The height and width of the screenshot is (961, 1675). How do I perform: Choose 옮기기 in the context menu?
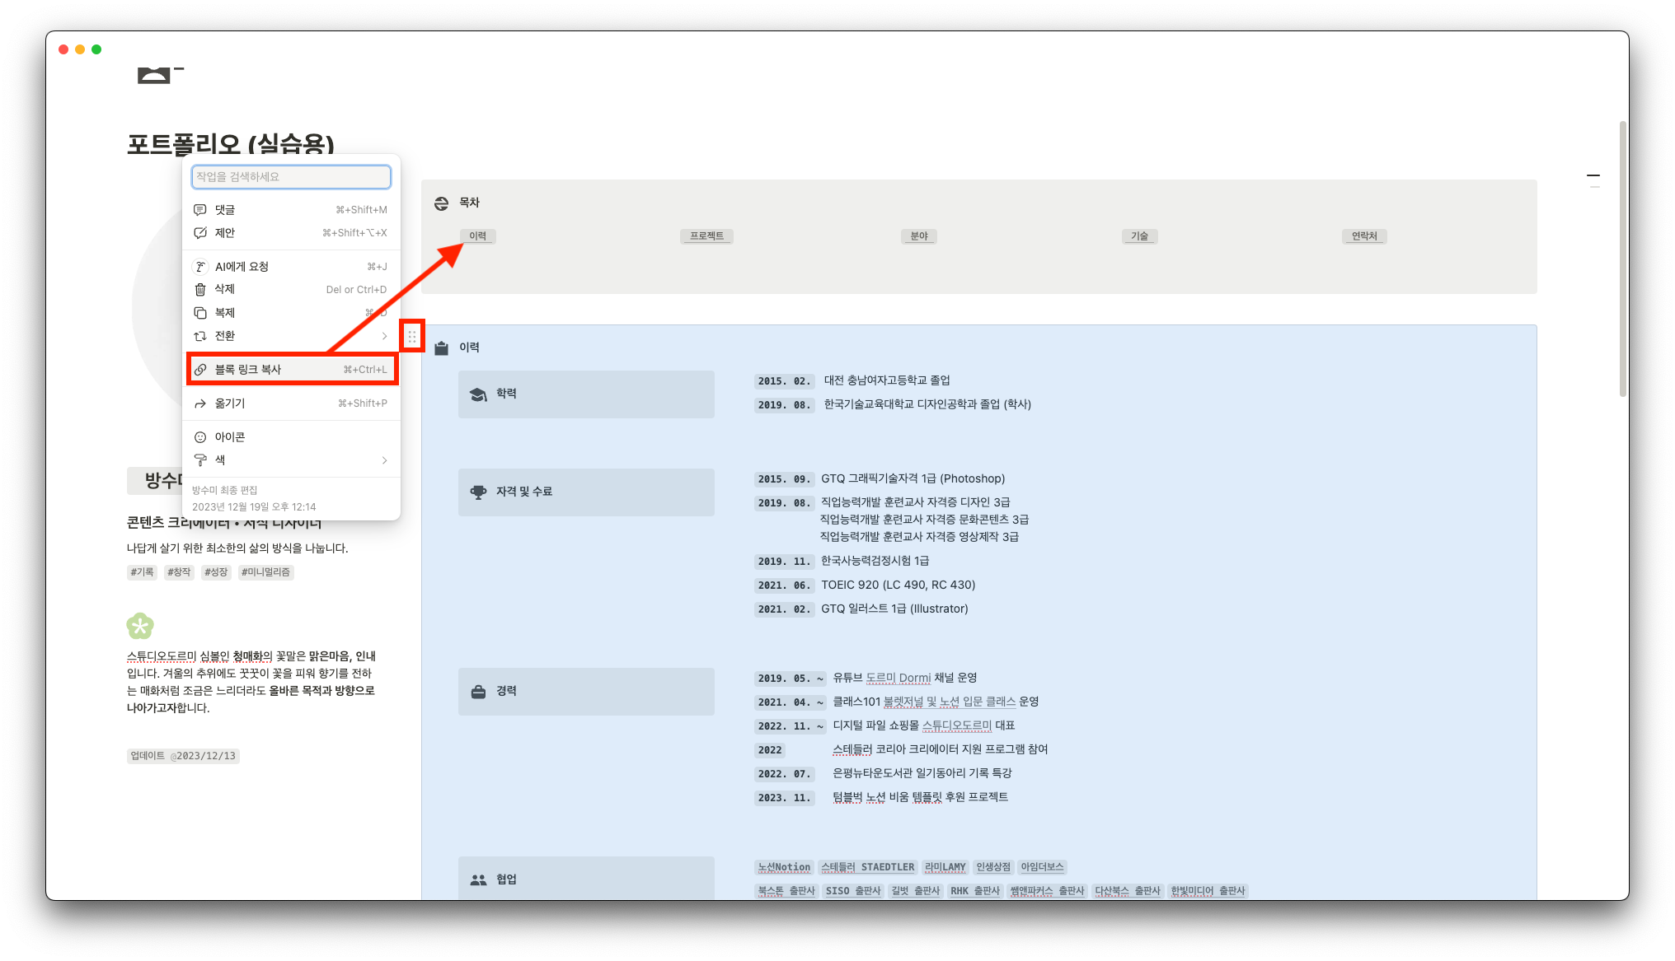[230, 404]
